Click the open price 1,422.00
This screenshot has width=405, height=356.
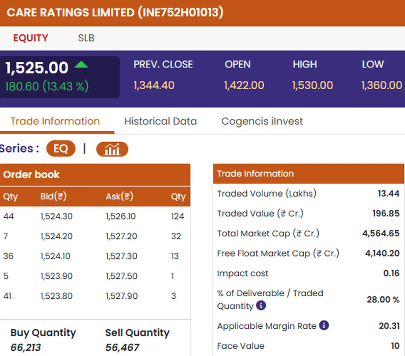click(244, 85)
